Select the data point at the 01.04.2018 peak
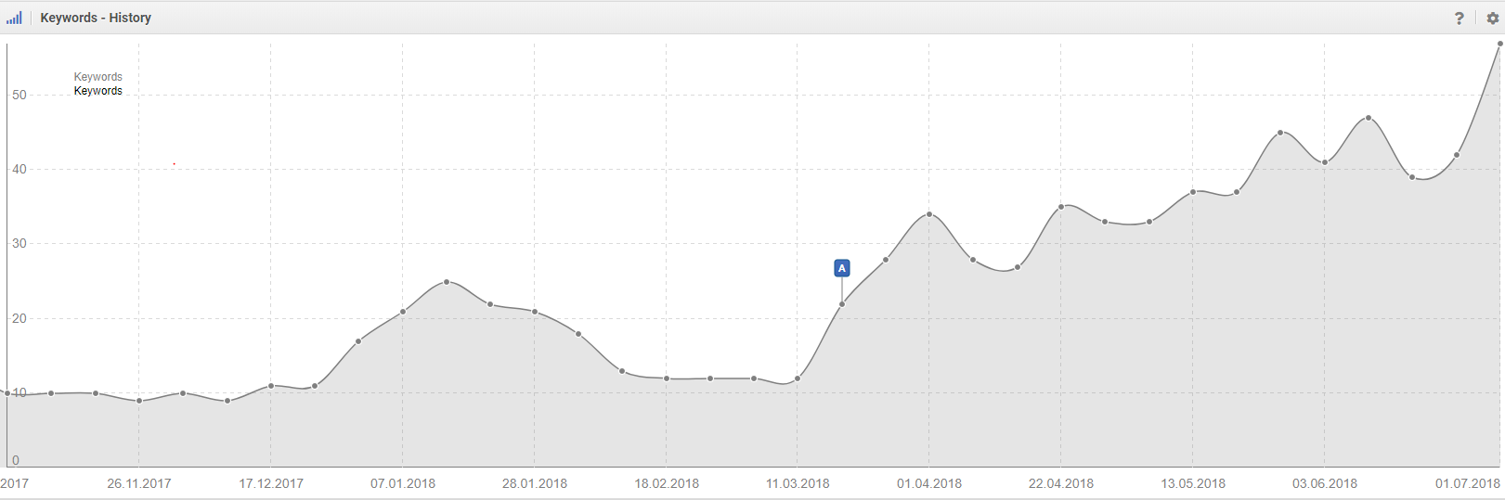The height and width of the screenshot is (500, 1505). (x=929, y=214)
